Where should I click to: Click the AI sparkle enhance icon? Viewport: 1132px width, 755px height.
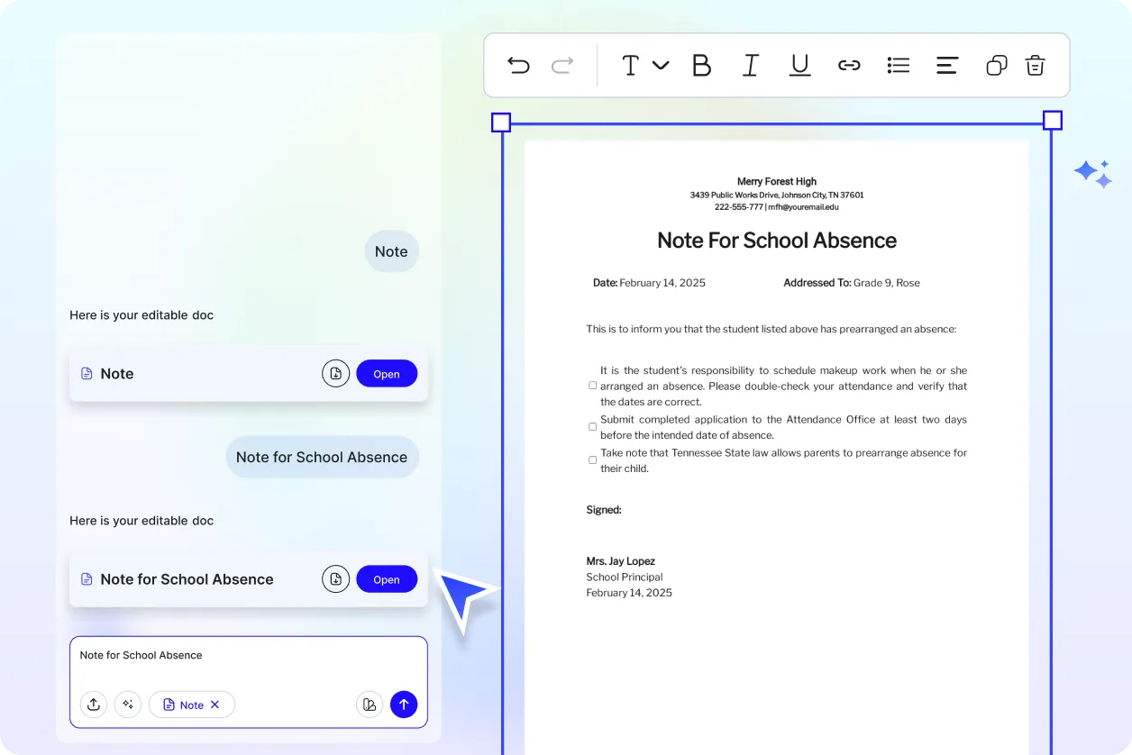pos(128,705)
